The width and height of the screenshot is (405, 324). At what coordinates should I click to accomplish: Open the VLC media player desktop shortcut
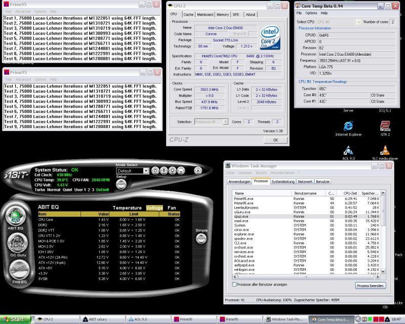click(x=385, y=153)
